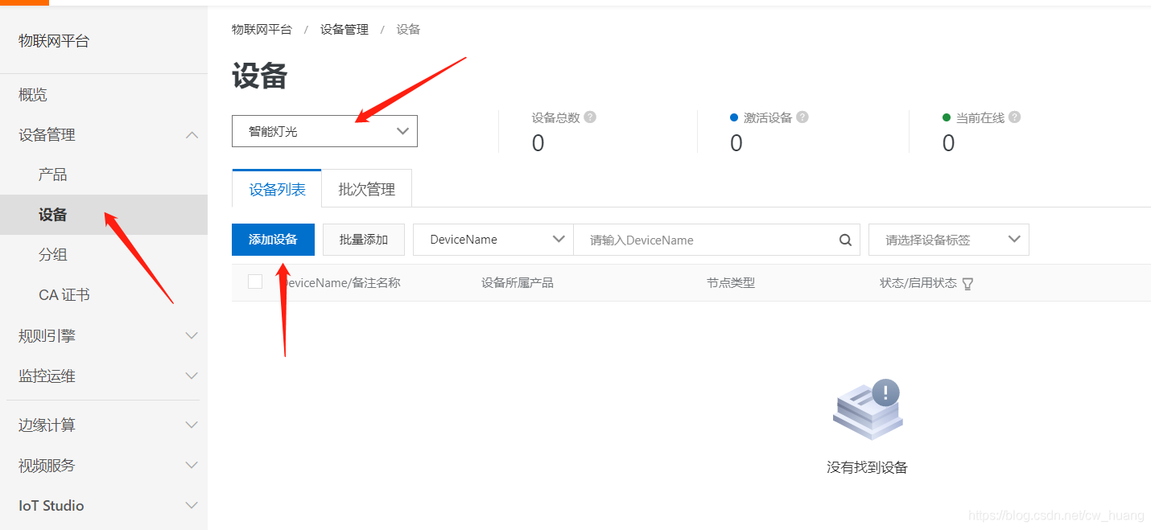Click the search magnifier icon in DeviceName field
The height and width of the screenshot is (530, 1151).
pyautogui.click(x=844, y=240)
